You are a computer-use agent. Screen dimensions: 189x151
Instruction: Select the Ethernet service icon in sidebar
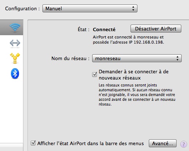15,43
